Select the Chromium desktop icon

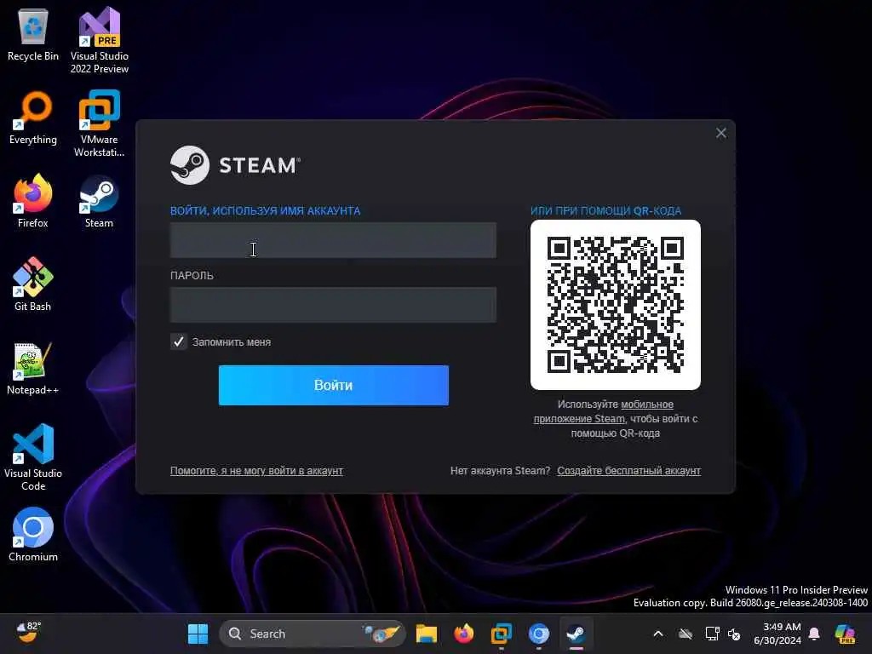[33, 535]
